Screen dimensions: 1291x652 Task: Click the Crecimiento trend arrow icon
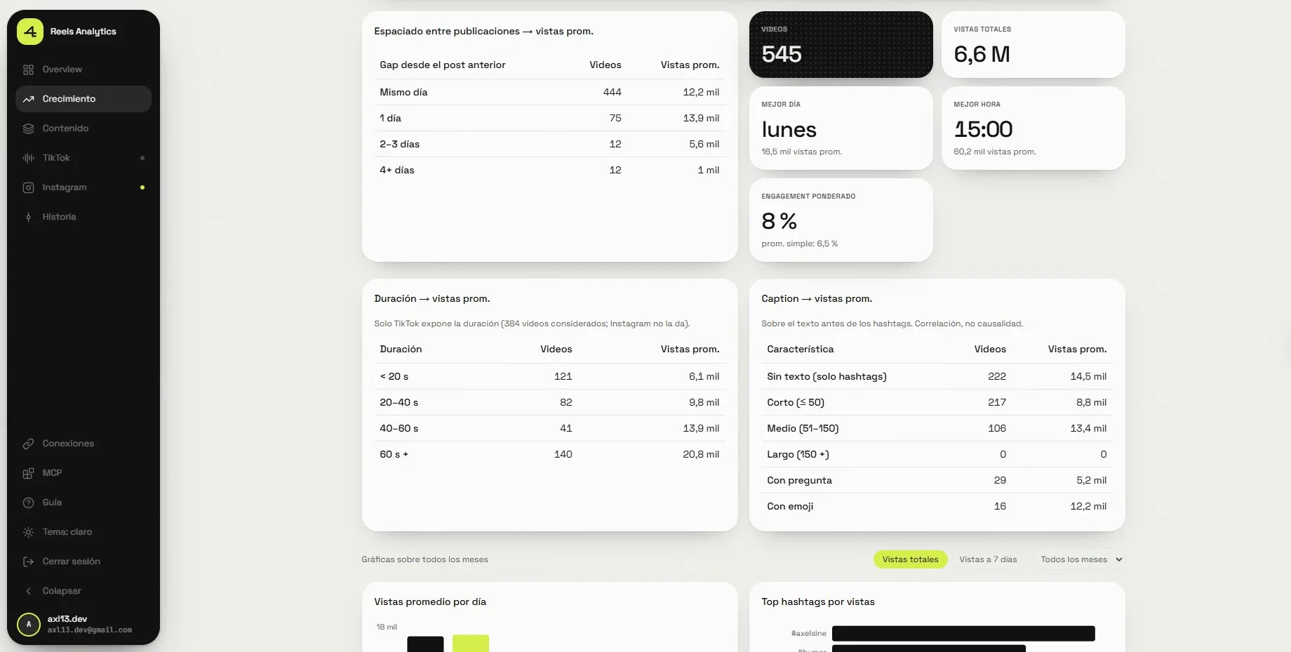coord(28,99)
